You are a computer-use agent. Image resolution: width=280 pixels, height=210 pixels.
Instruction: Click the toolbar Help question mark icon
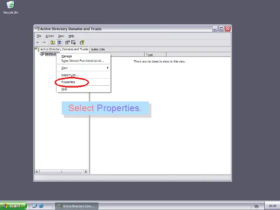[82, 42]
